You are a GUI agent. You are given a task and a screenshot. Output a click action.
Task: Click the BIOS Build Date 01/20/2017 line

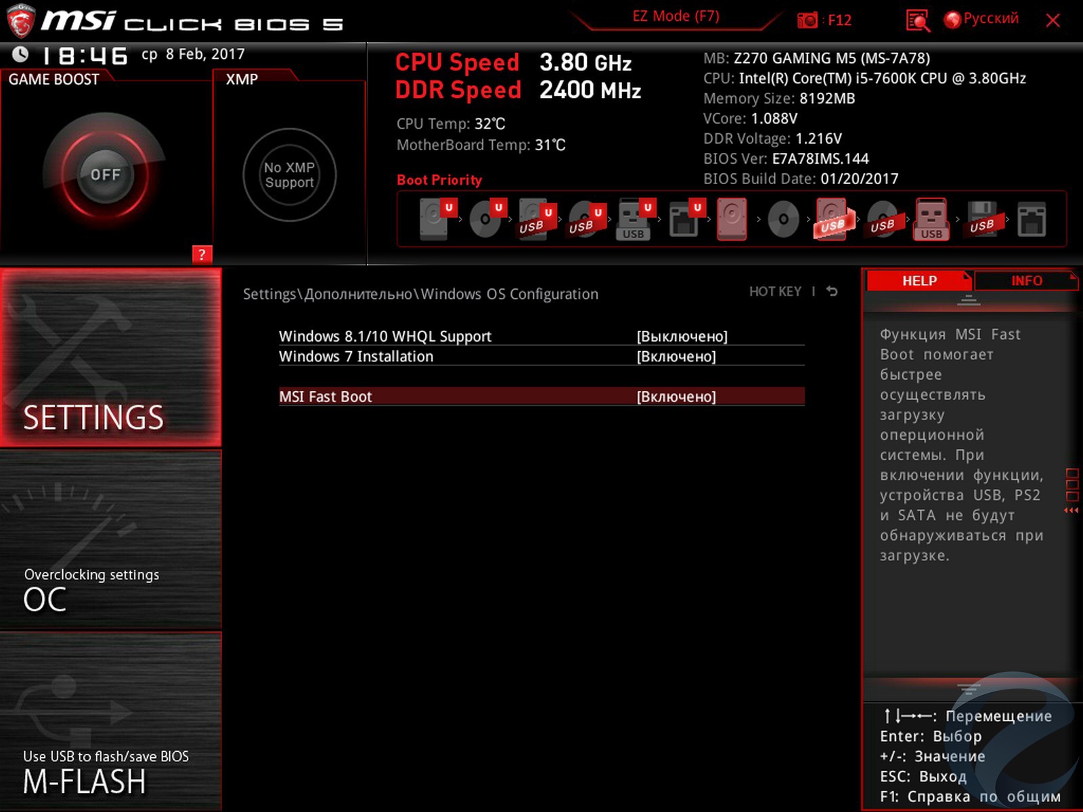click(801, 179)
